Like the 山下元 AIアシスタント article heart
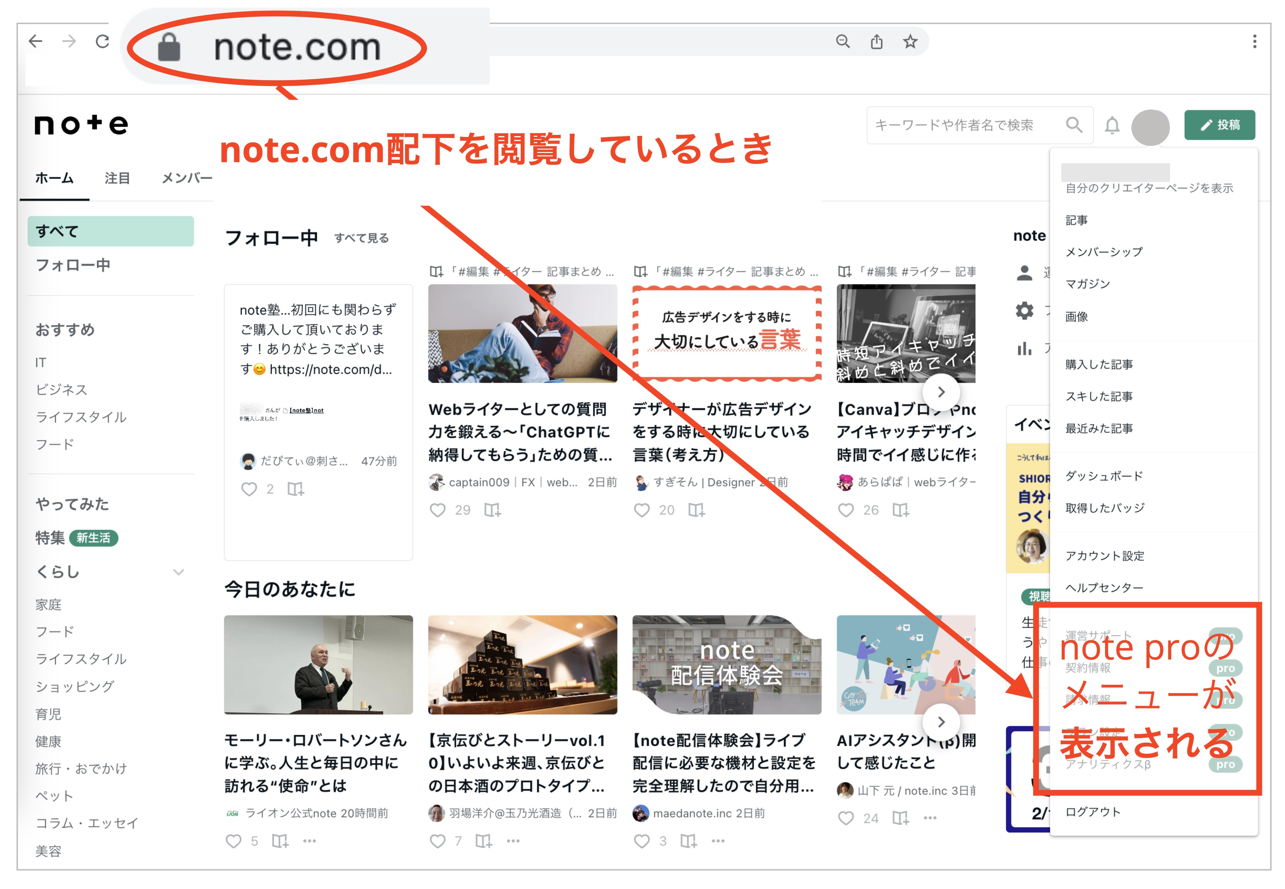 point(846,818)
